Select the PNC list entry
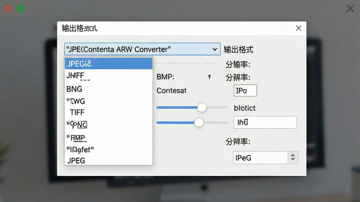Image resolution: width=360 pixels, height=202 pixels. (x=109, y=124)
